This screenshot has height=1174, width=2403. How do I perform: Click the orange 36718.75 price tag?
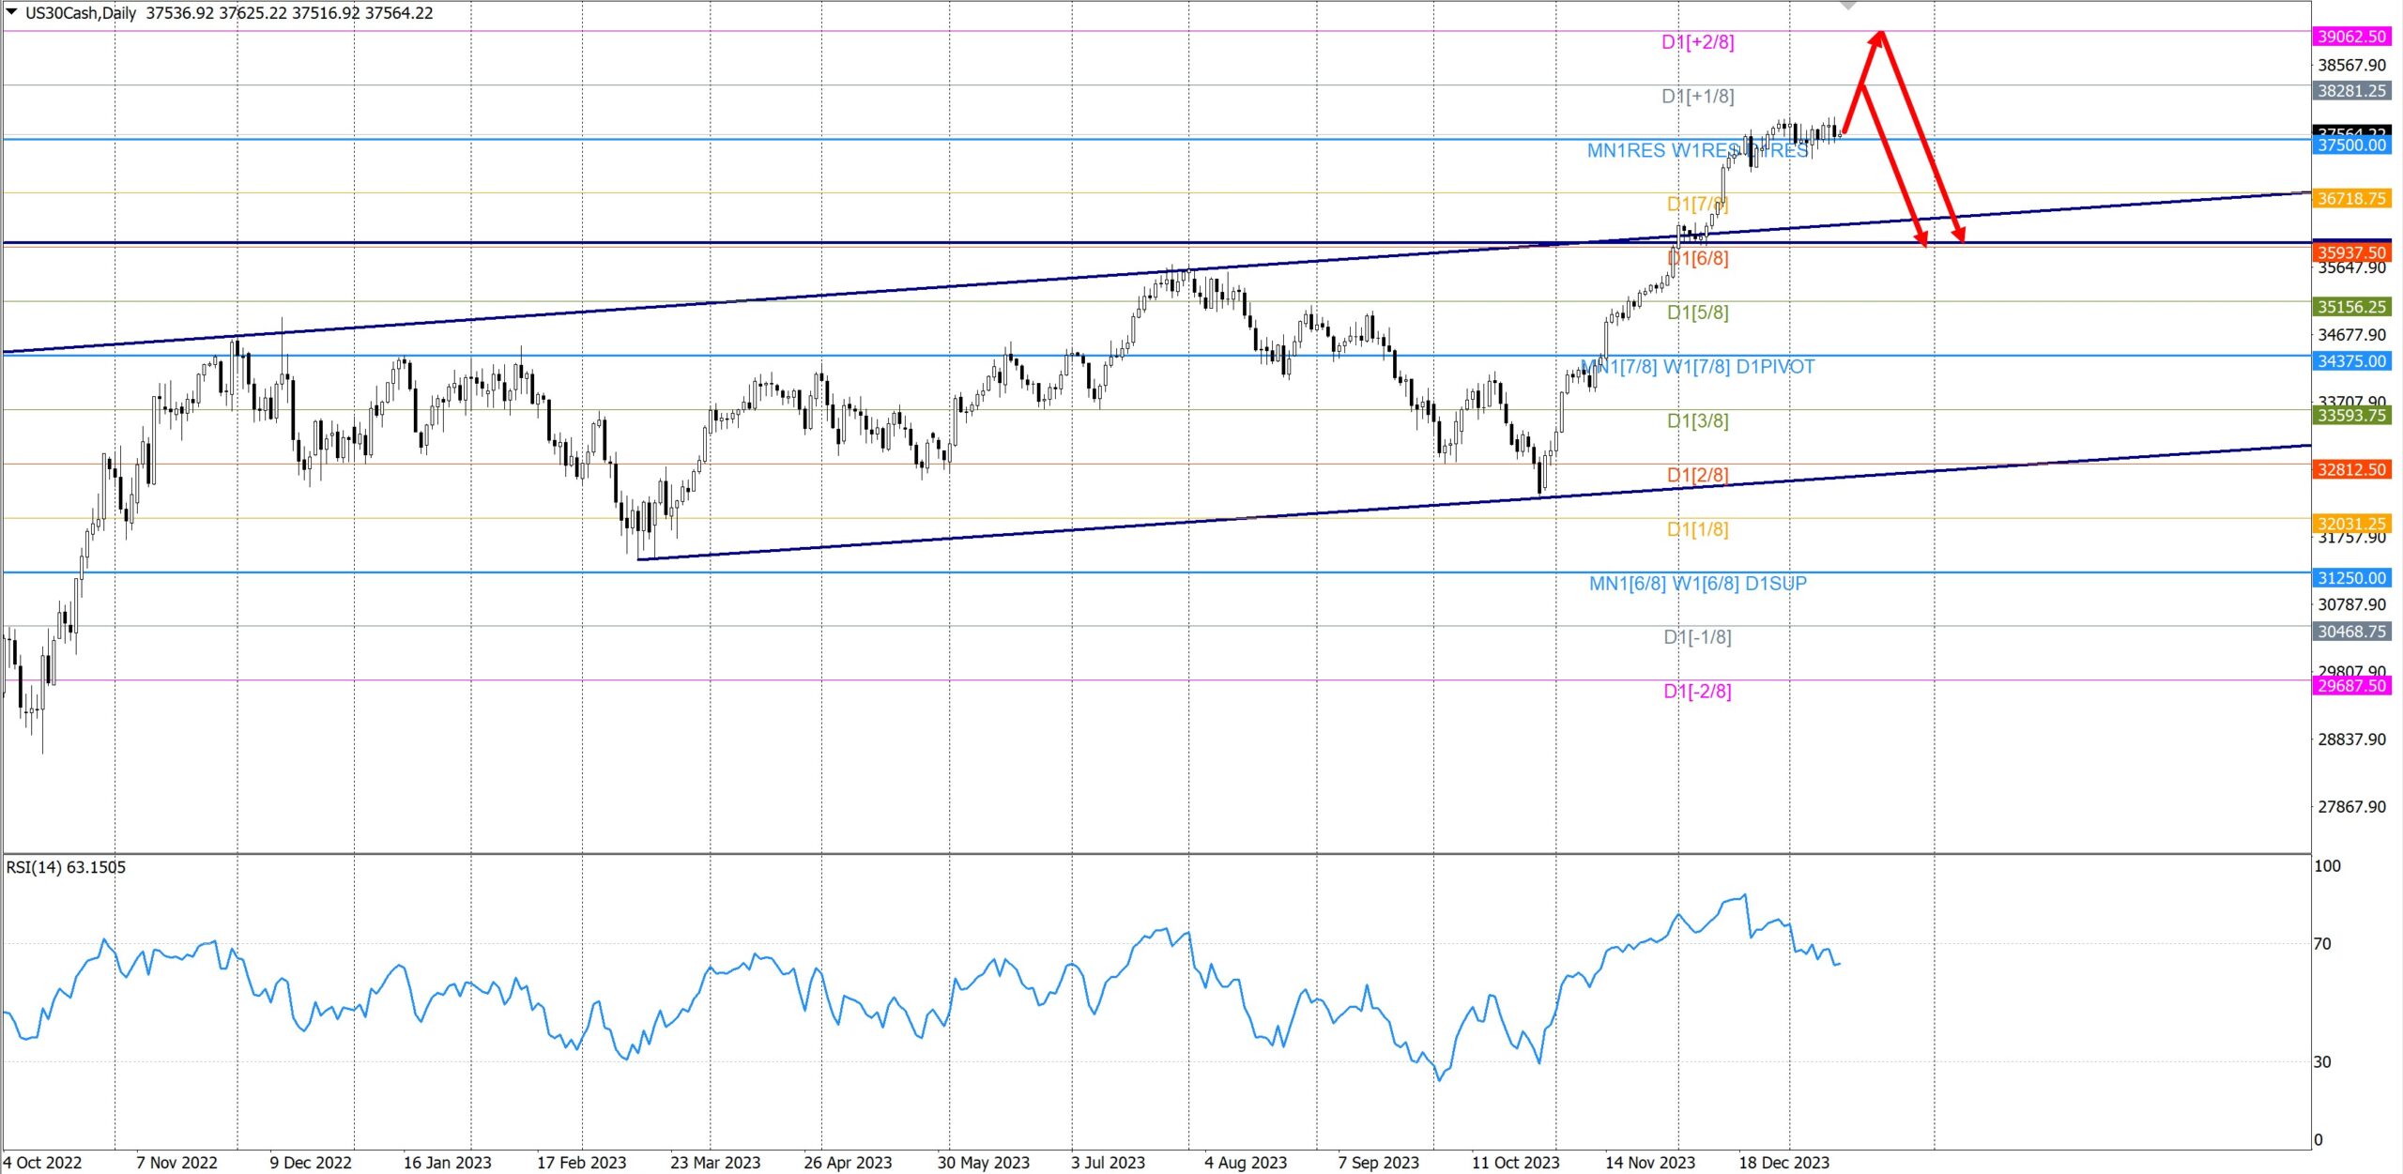click(2350, 199)
